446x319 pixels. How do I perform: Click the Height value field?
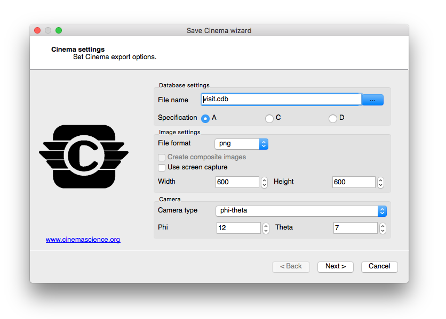pos(354,182)
